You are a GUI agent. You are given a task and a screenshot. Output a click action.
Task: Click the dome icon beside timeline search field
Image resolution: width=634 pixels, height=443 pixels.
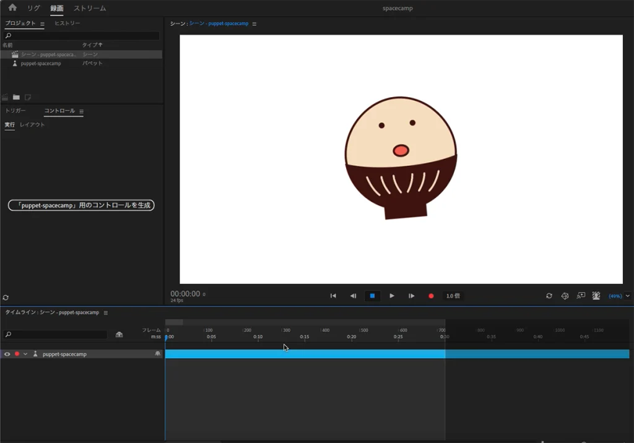point(119,335)
